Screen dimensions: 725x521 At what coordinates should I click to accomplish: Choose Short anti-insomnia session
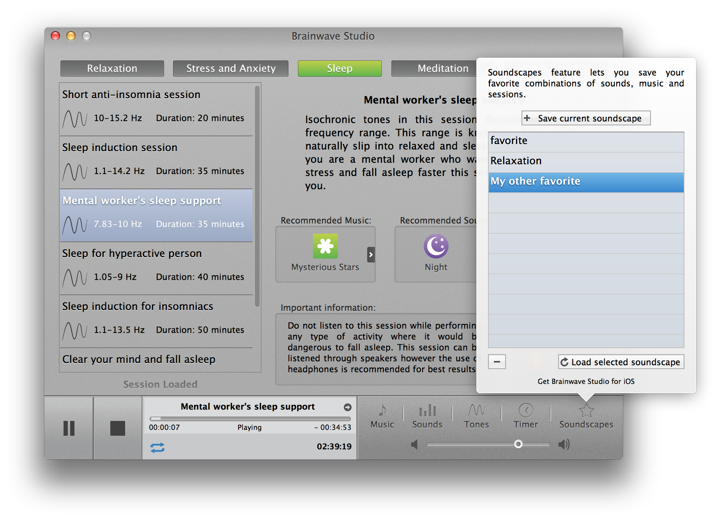(156, 109)
